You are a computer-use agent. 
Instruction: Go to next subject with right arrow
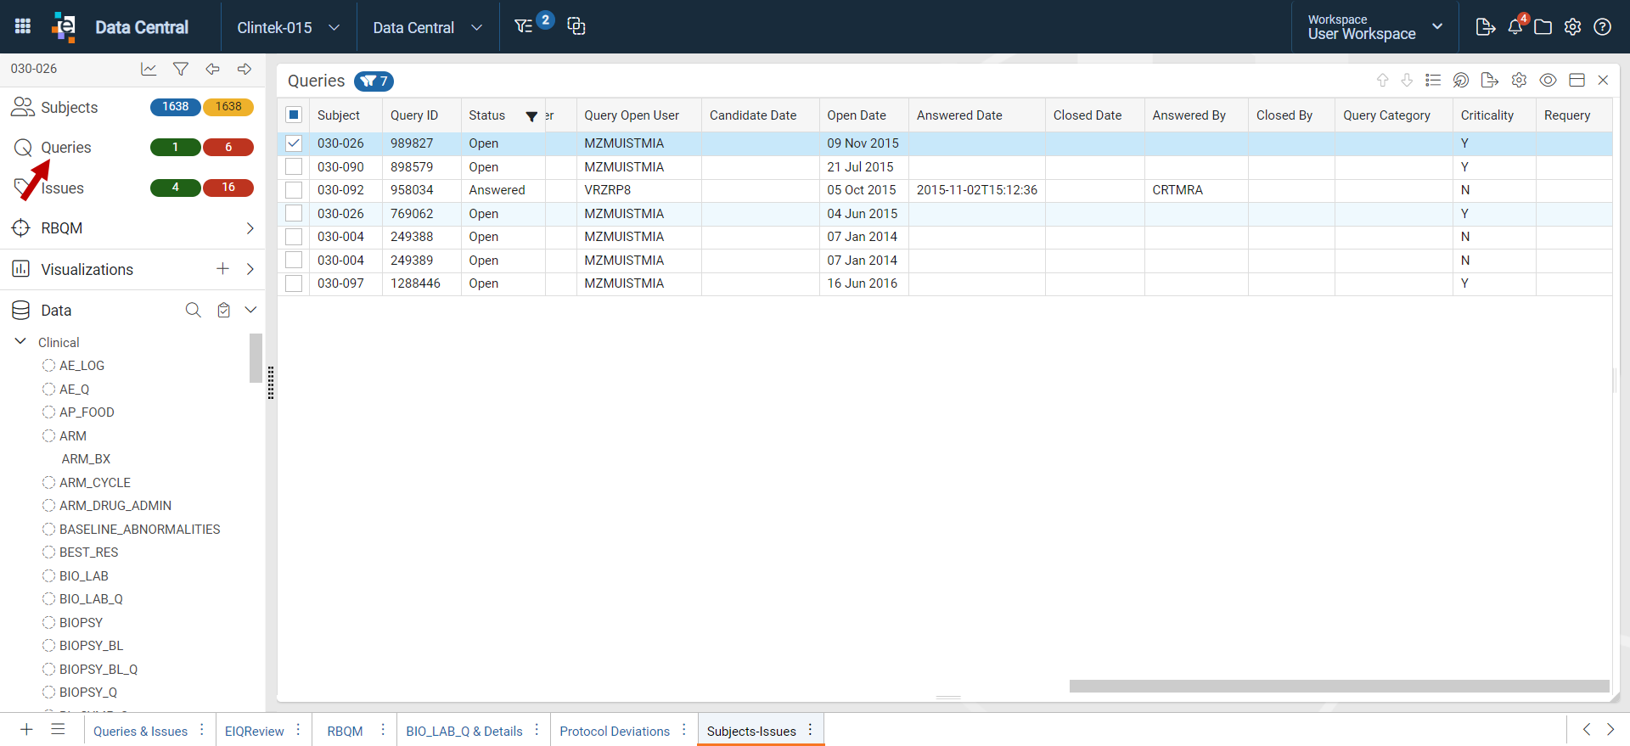coord(244,69)
